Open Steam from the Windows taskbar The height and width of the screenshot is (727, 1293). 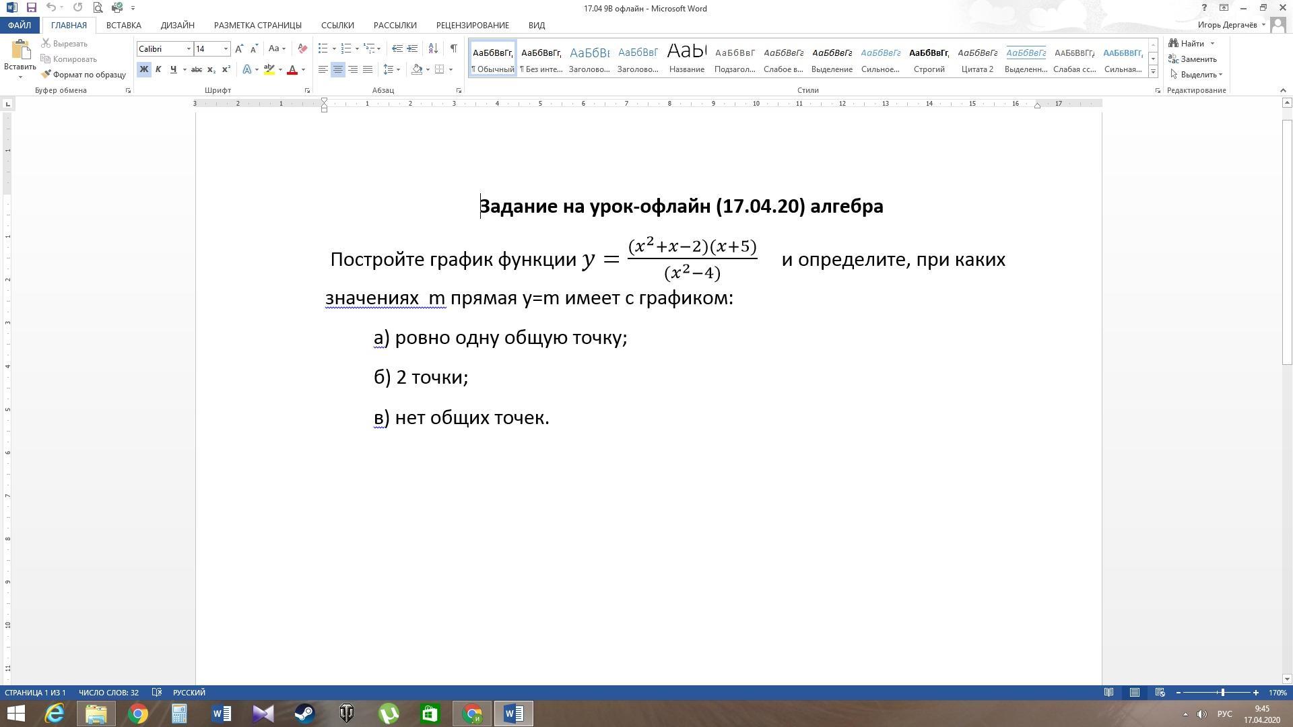[x=304, y=714]
